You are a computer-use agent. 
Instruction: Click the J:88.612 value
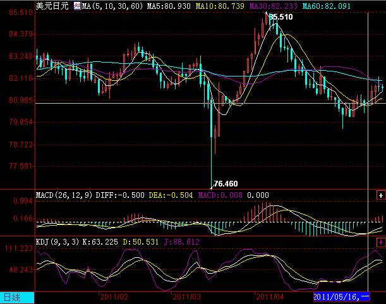(x=181, y=242)
